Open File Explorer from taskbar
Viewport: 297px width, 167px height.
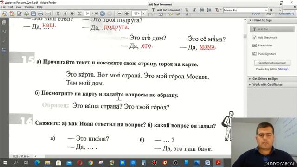point(48,163)
